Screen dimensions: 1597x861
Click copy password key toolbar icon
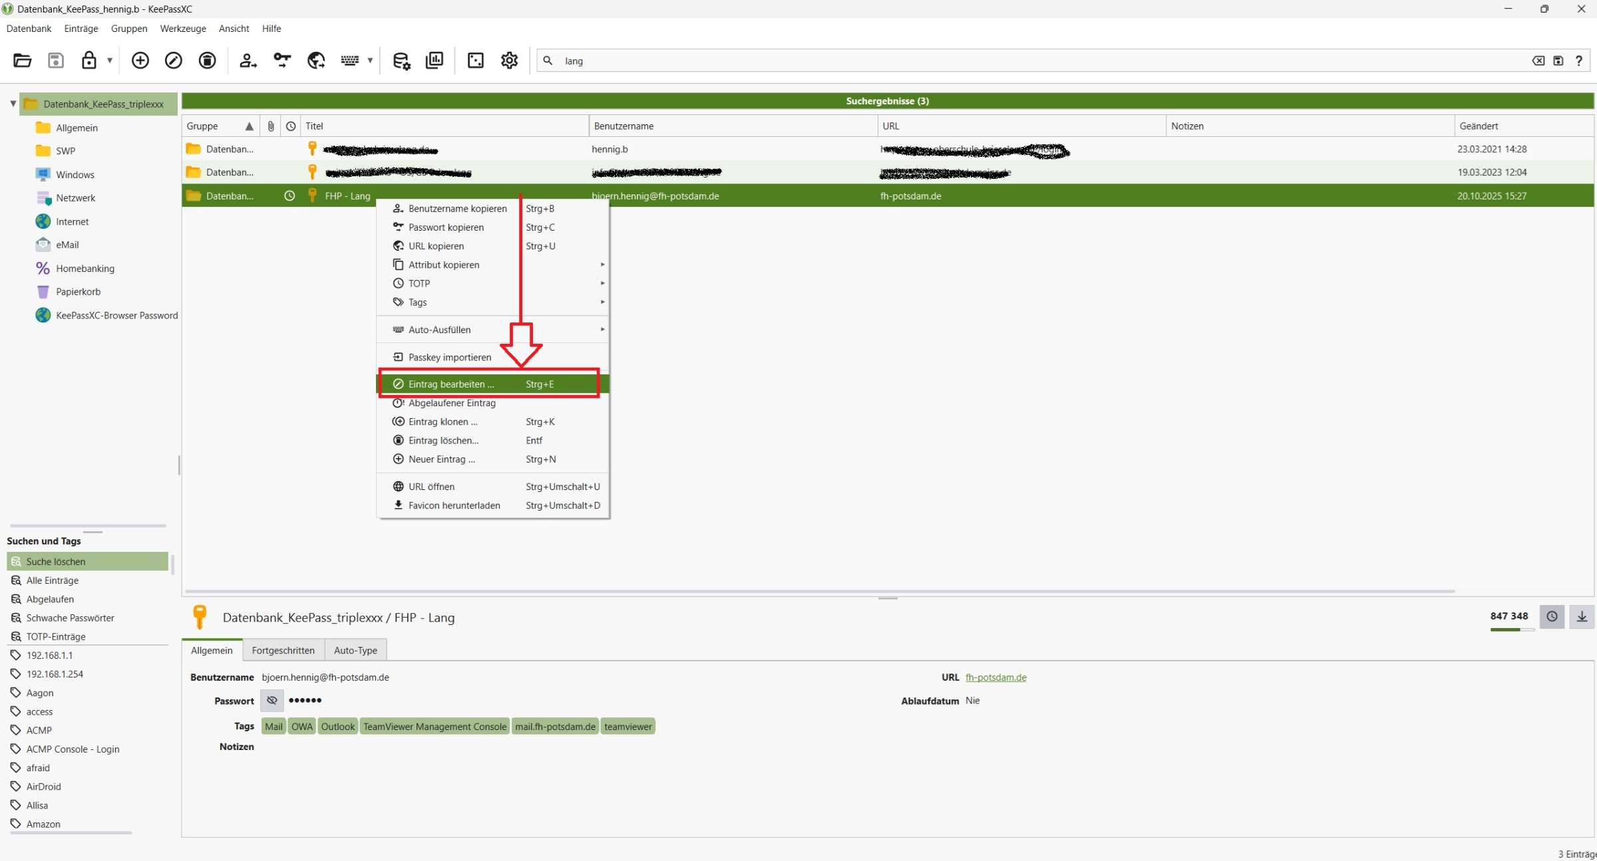(282, 61)
